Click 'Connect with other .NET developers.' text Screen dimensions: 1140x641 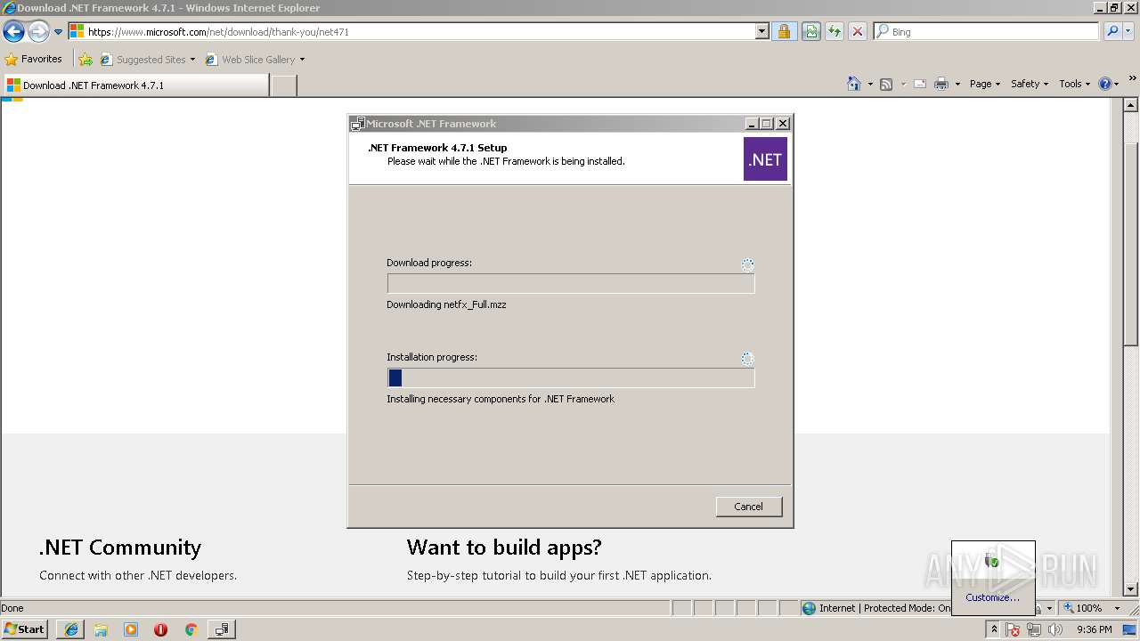point(138,576)
